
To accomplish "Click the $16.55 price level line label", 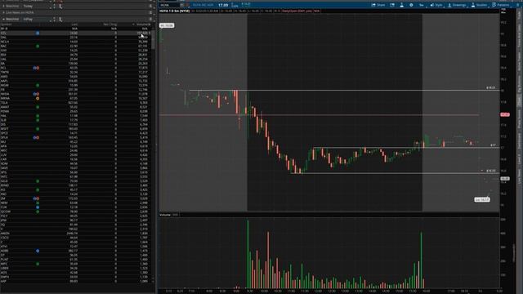I will tap(490, 171).
